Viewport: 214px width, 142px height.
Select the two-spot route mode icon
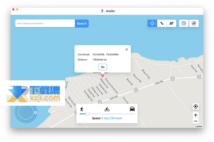[x=162, y=23]
